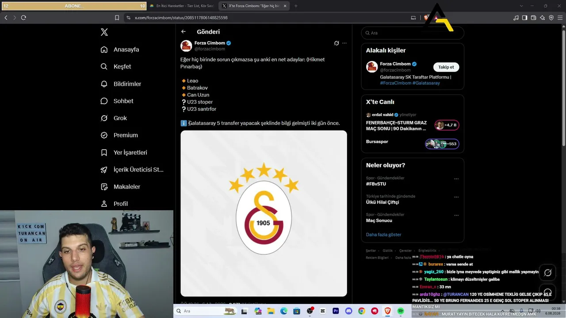Close the Forza Cimbom X tab
Viewport: 566px width, 318px height.
[x=285, y=6]
